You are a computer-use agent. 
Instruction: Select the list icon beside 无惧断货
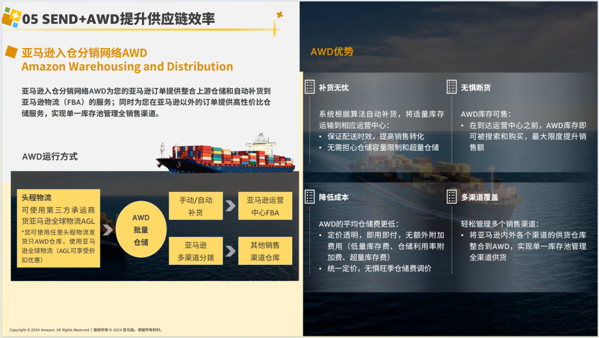pos(451,87)
